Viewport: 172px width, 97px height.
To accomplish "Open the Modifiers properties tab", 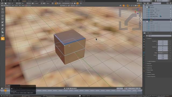I will tap(144, 55).
